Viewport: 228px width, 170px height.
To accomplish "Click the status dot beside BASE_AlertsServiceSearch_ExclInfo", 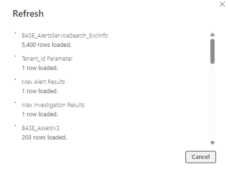I will point(15,33).
